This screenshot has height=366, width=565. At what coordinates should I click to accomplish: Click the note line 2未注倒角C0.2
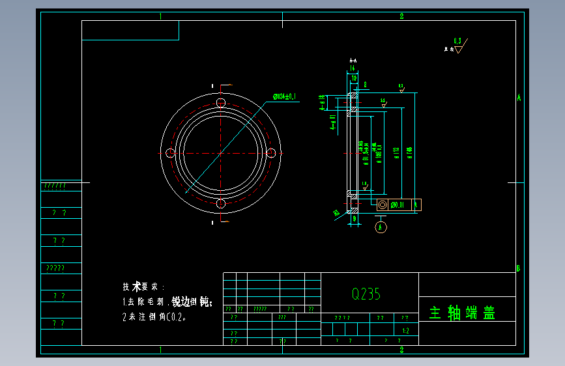tap(154, 317)
